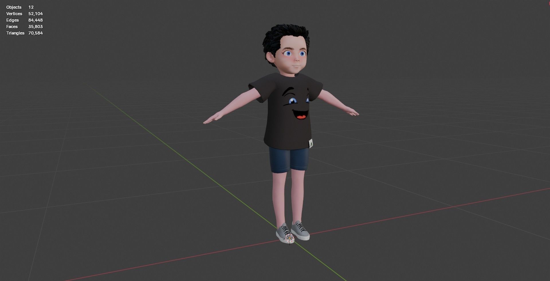Click the Edges count "84,448"
Screen dimensions: 550x281
[x=36, y=20]
